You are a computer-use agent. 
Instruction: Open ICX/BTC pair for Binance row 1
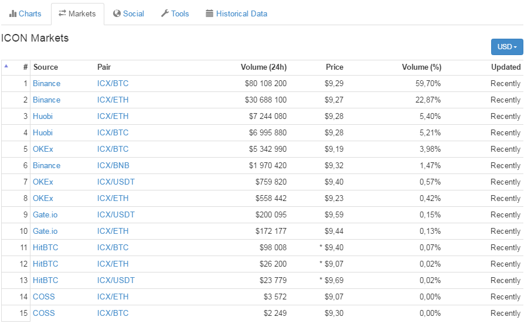[113, 83]
